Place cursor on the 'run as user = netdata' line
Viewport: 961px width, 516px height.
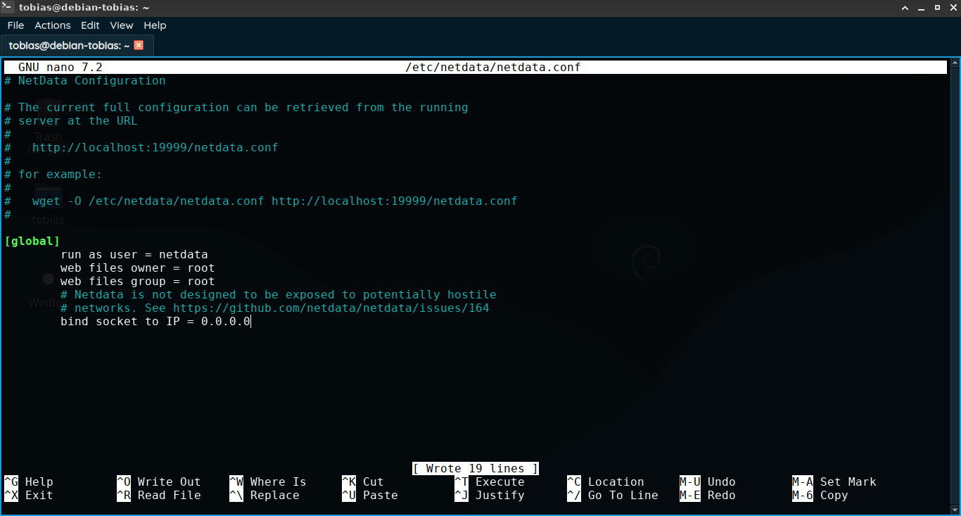tap(134, 255)
